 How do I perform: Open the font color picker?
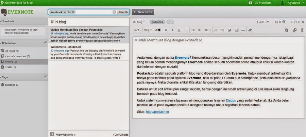pos(158,30)
